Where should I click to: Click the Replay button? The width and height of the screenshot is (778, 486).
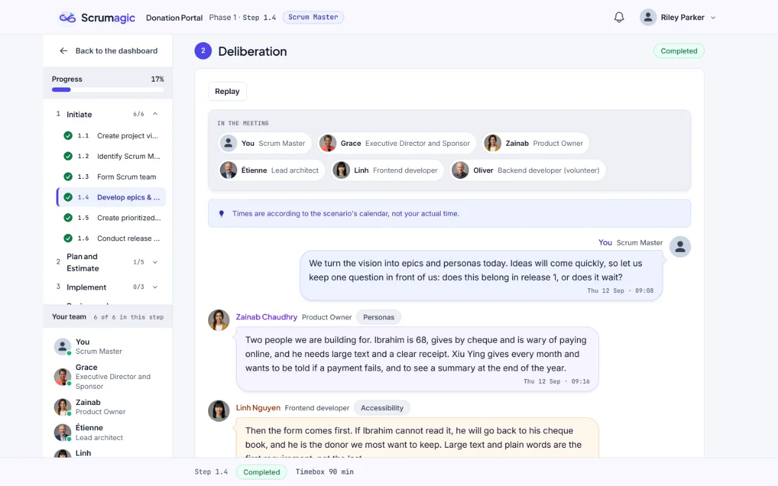pos(227,91)
